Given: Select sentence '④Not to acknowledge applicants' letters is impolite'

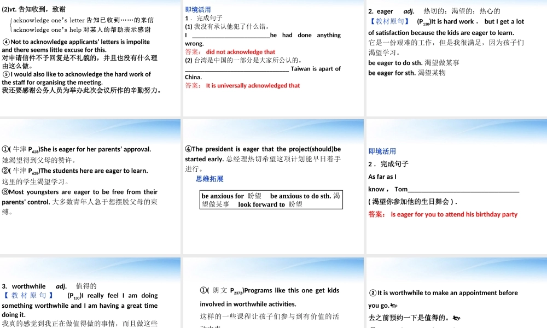Looking at the screenshot, I should point(76,42).
